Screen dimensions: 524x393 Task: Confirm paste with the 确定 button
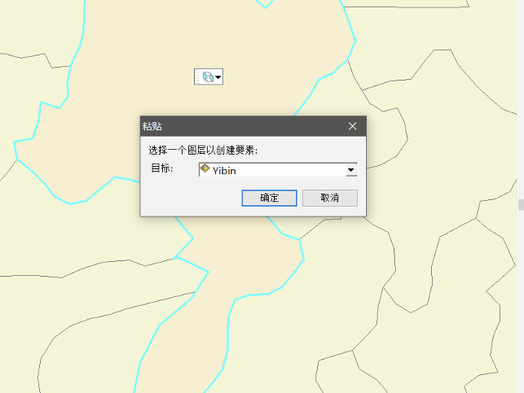point(270,199)
